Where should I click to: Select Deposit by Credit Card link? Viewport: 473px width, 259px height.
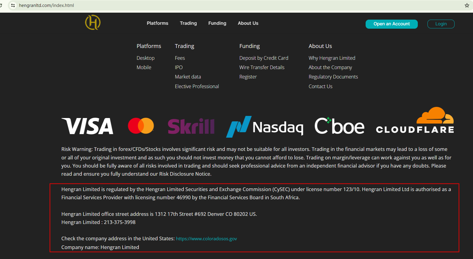pyautogui.click(x=264, y=58)
